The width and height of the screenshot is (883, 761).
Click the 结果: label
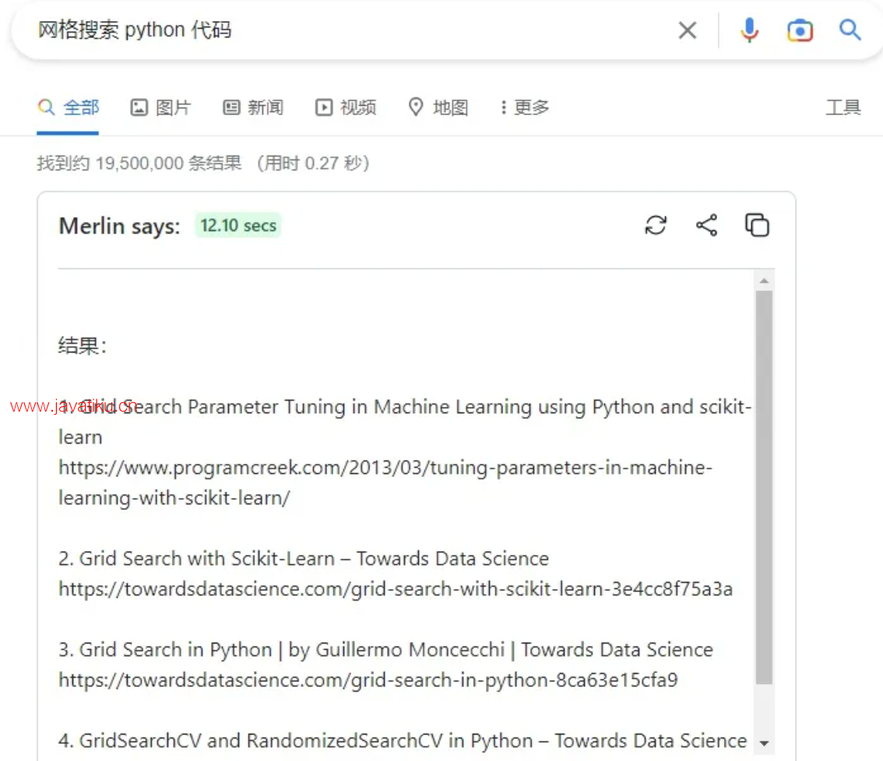pyautogui.click(x=83, y=345)
